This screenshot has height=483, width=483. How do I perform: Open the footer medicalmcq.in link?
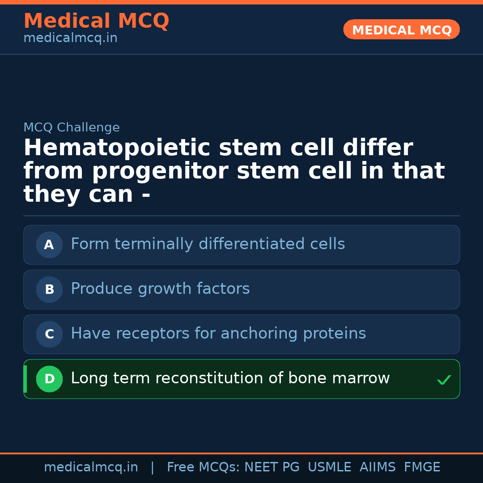[x=91, y=467]
